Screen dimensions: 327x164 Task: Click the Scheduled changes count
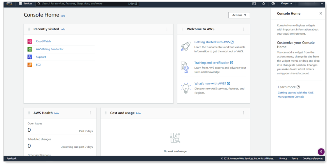point(29,146)
